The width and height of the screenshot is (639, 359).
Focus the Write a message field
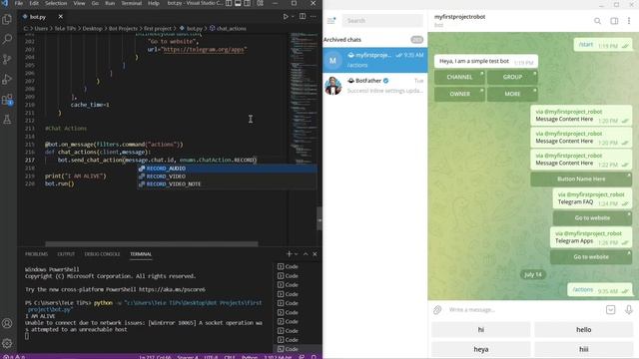(523, 310)
